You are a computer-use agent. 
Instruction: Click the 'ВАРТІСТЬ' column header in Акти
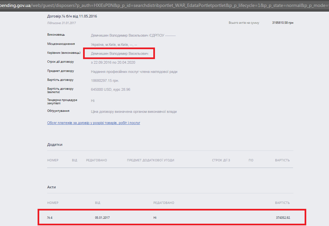point(282,203)
